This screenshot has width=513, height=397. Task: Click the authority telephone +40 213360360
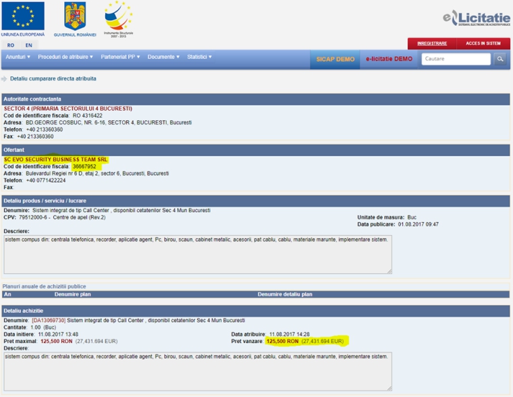[x=45, y=130]
